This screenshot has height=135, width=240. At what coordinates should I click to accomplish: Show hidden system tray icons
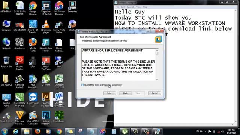(x=205, y=132)
